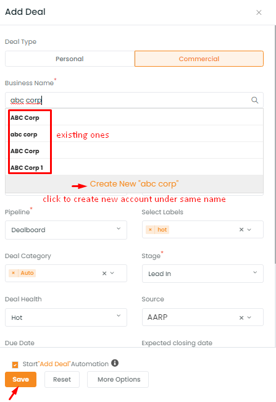
Task: Remove the hot label tag
Action: pos(151,230)
